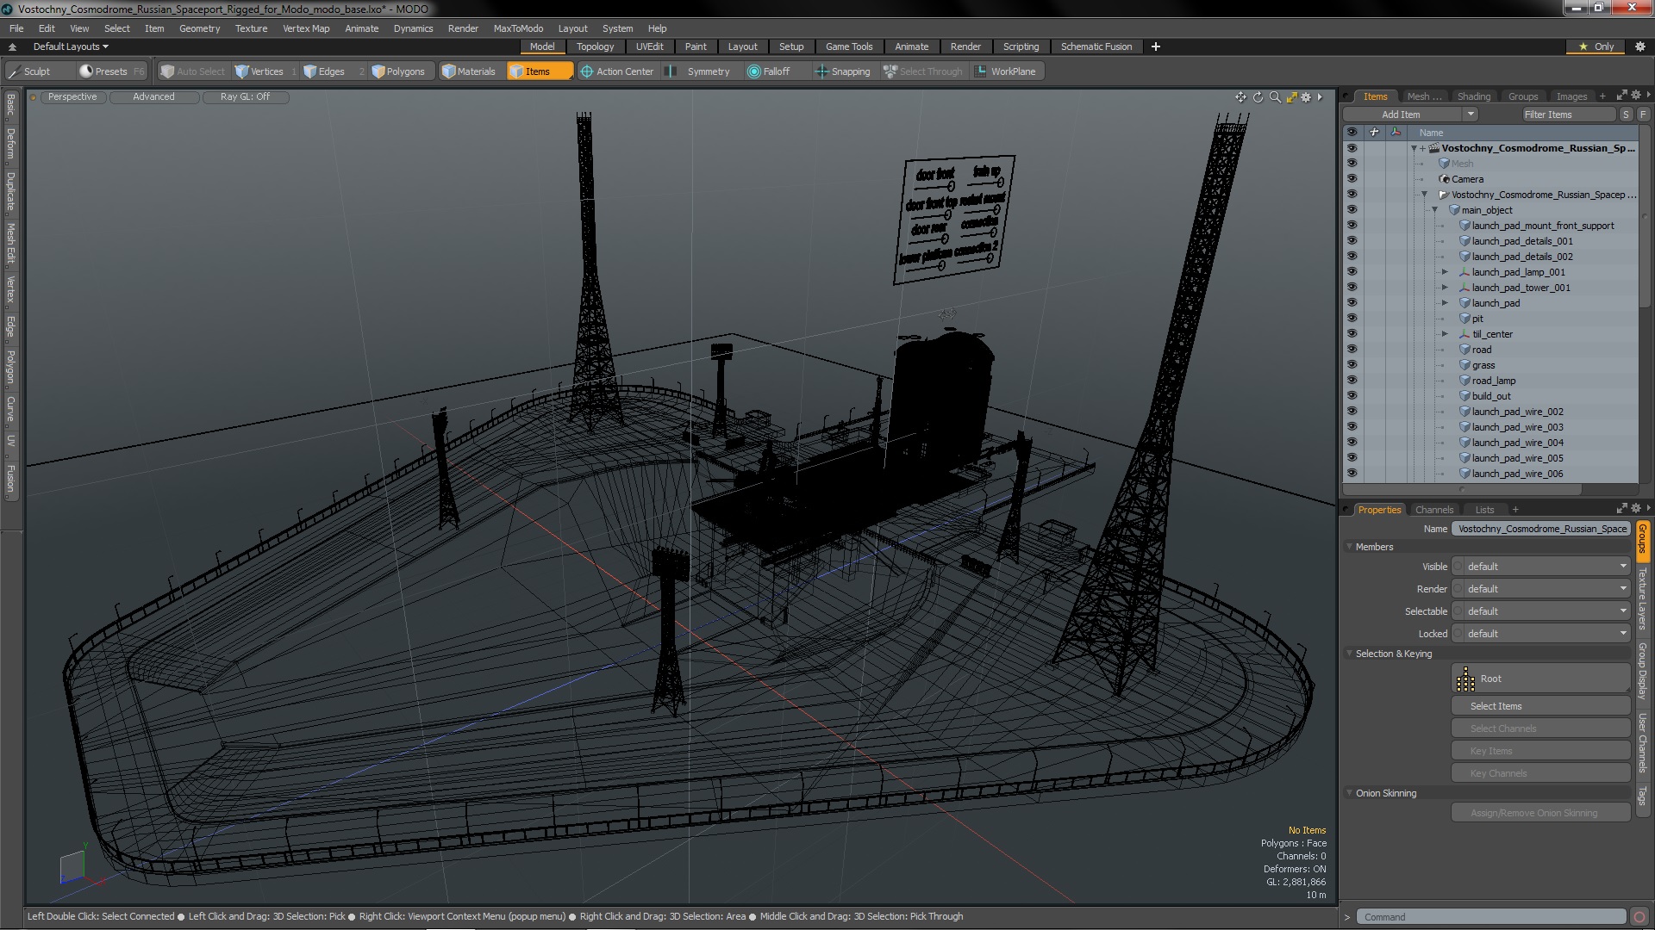The width and height of the screenshot is (1655, 930).
Task: Open the Geometry menu
Action: click(x=199, y=28)
